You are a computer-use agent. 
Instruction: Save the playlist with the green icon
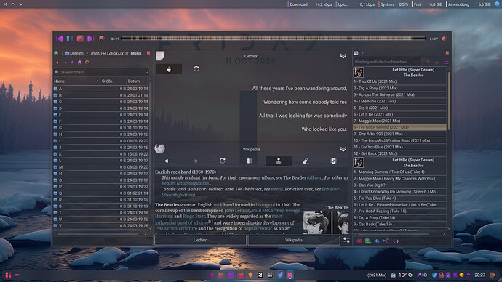[x=368, y=241]
